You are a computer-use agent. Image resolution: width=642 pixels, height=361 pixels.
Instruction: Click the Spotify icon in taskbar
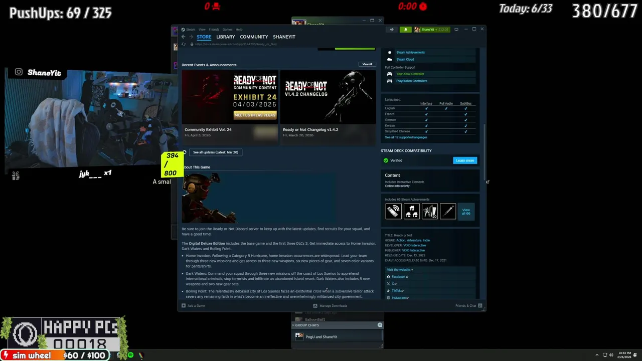tap(130, 355)
